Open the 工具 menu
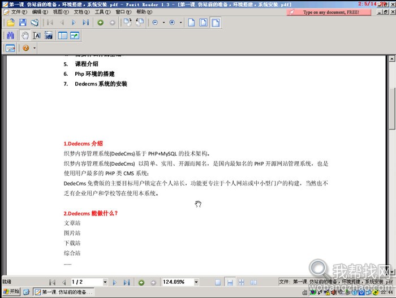The height and width of the screenshot is (298, 396). click(102, 12)
